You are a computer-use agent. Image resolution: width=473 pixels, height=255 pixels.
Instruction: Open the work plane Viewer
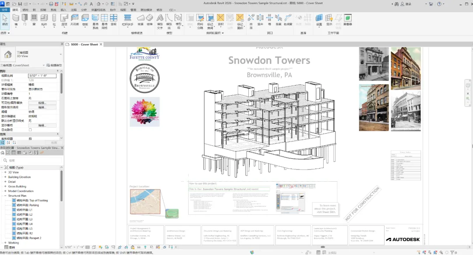(x=347, y=20)
